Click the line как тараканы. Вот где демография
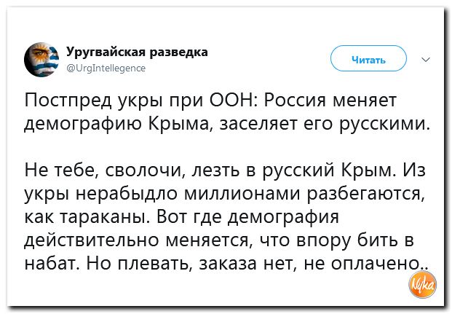This screenshot has height=314, width=452. click(182, 217)
